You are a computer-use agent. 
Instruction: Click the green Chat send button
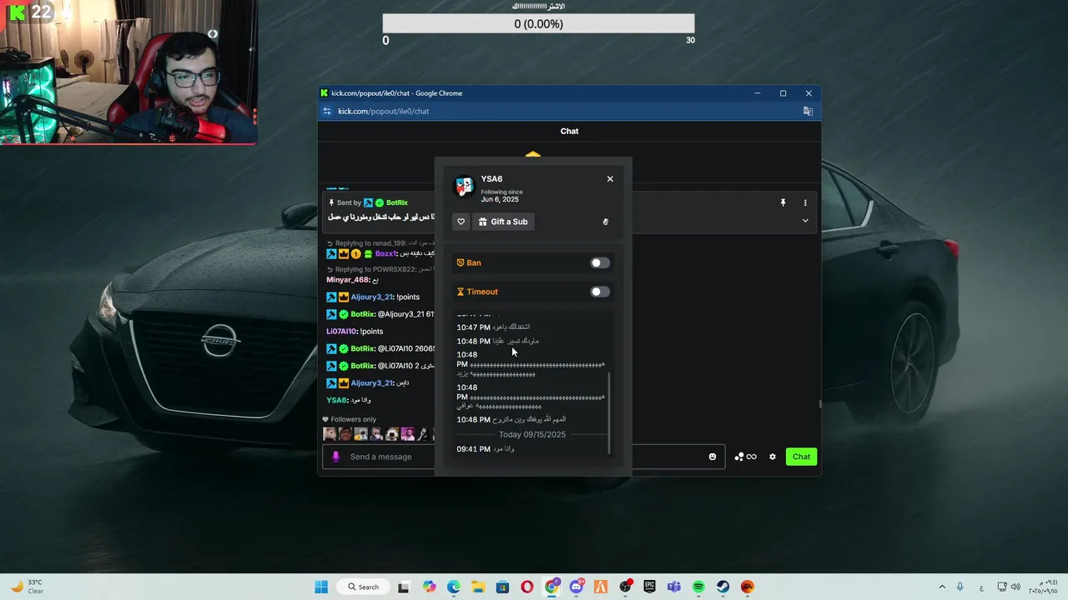tap(801, 457)
